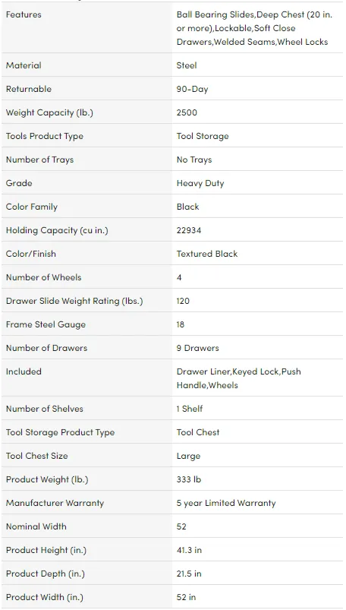Click the Tools Product Type label
This screenshot has width=346, height=610.
point(44,136)
